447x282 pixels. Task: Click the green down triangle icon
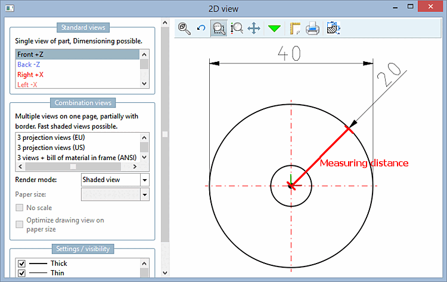274,29
